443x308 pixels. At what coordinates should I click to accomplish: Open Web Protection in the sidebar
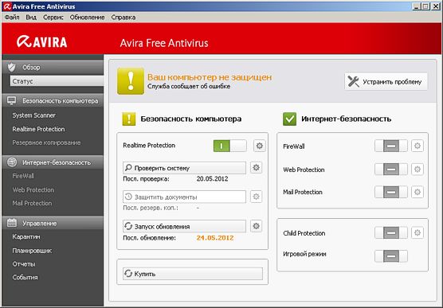point(33,189)
